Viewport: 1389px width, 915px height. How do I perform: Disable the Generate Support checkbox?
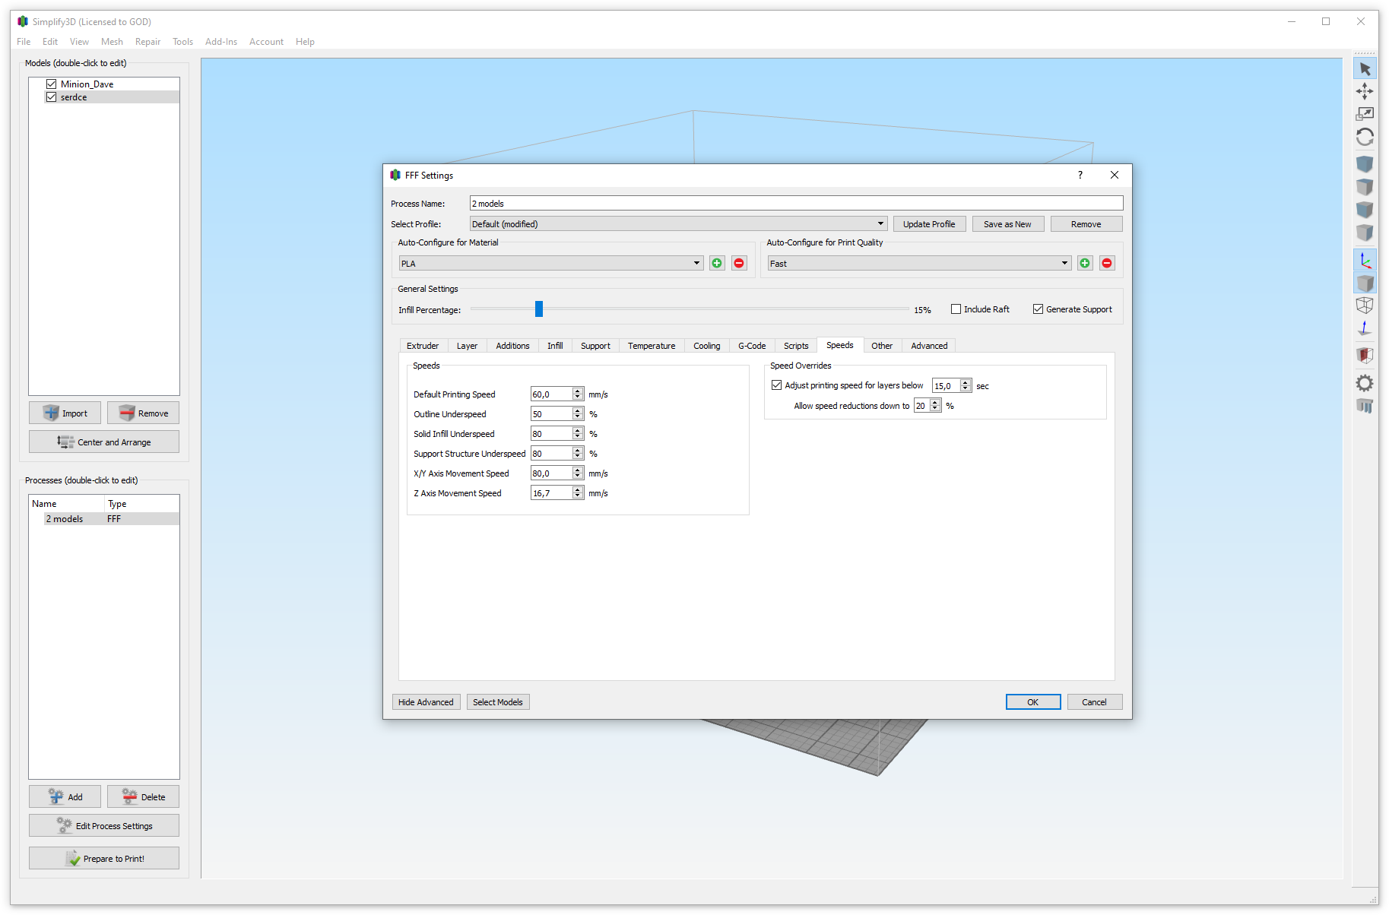tap(1038, 309)
